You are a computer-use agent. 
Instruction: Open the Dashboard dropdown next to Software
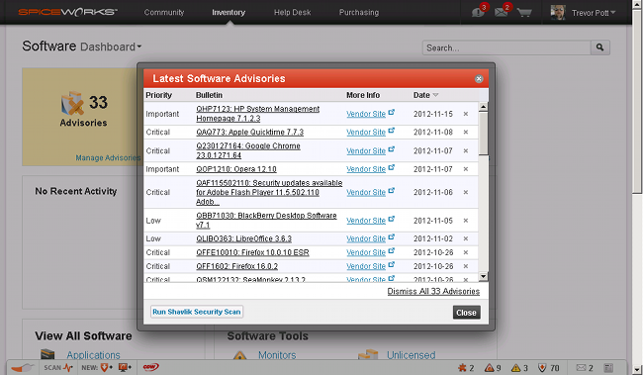[x=111, y=47]
